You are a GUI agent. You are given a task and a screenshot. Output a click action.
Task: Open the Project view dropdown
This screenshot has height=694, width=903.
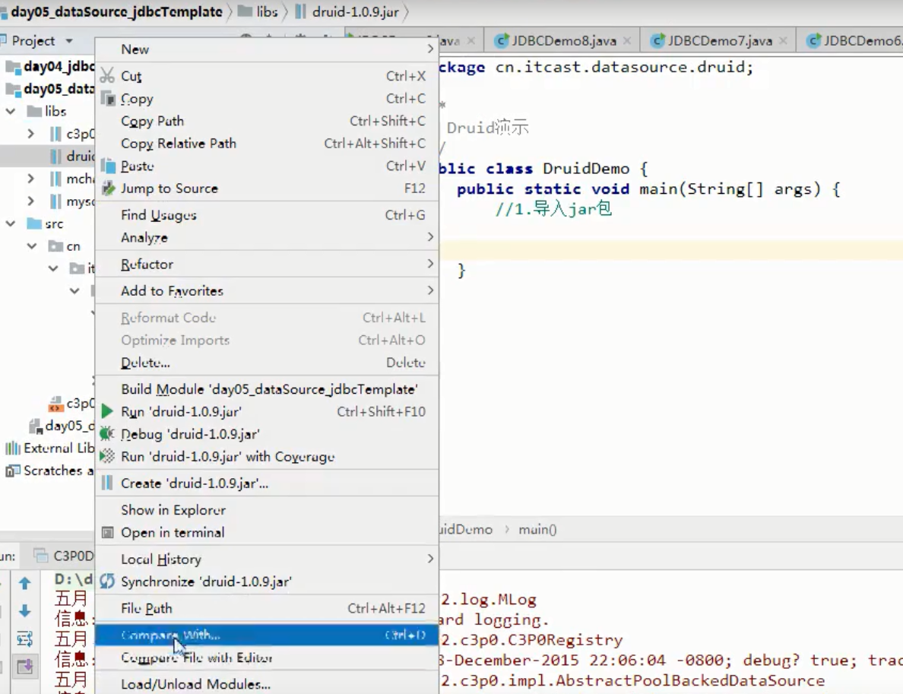[69, 41]
